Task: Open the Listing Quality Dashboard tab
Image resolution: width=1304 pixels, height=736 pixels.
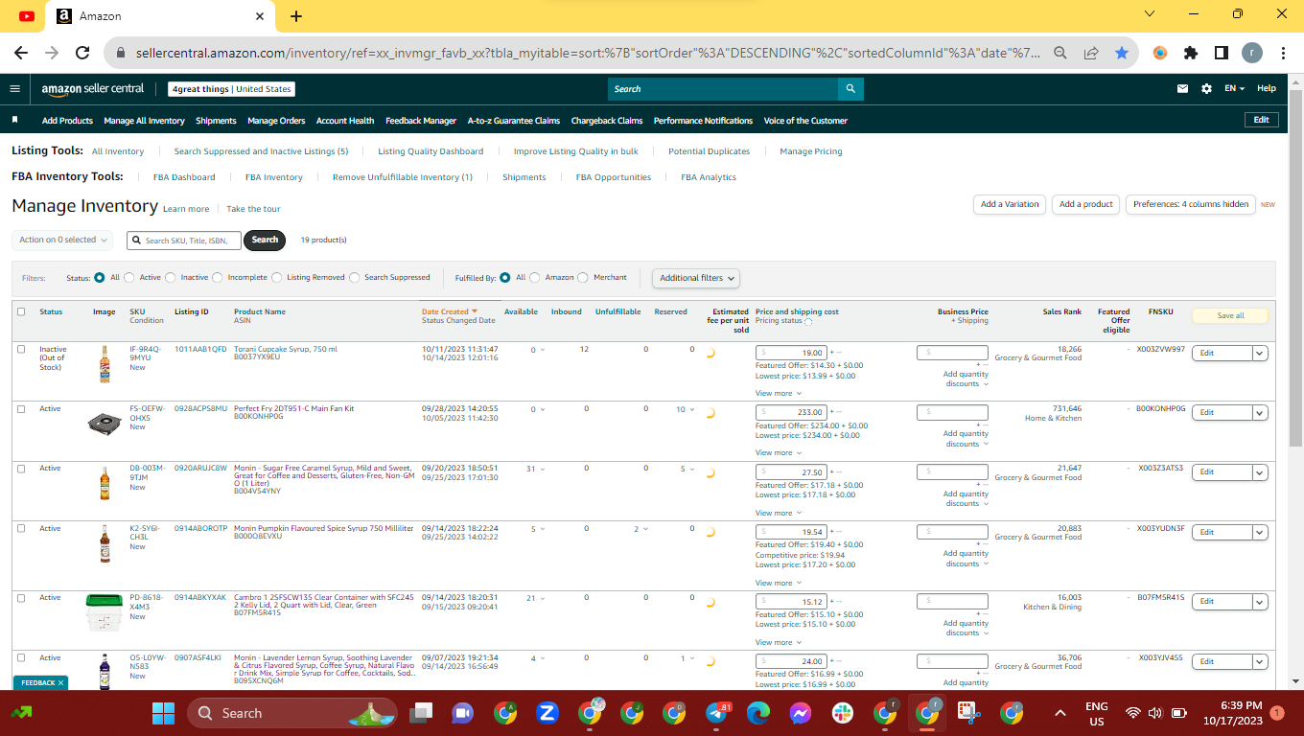Action: coord(431,151)
